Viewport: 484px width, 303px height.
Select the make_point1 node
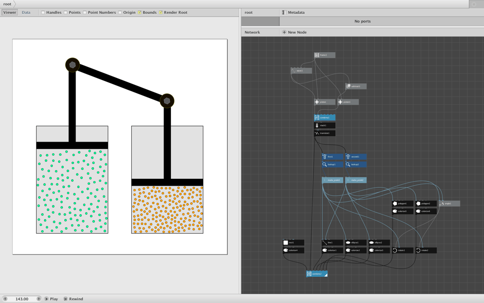tap(333, 180)
